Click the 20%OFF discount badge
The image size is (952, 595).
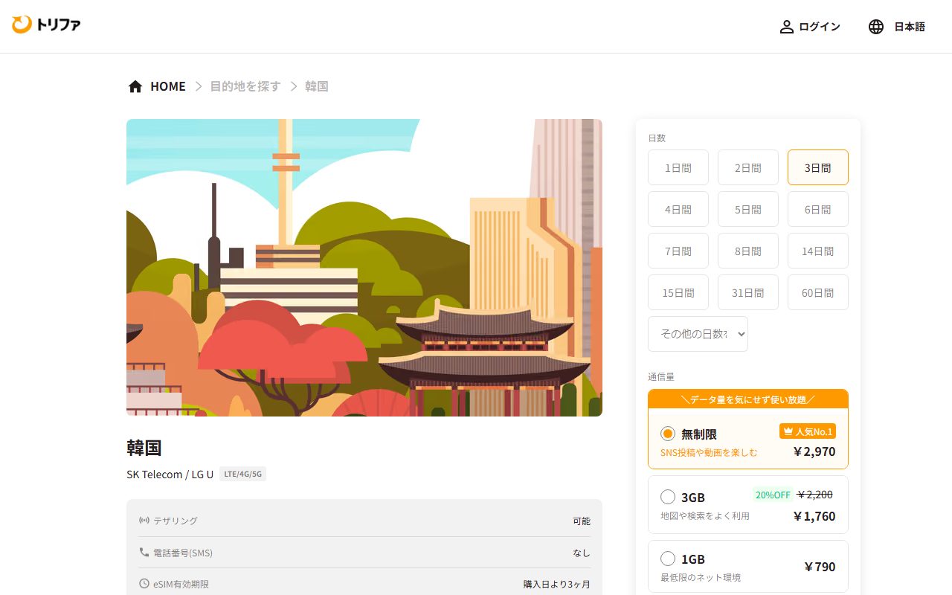click(x=773, y=495)
